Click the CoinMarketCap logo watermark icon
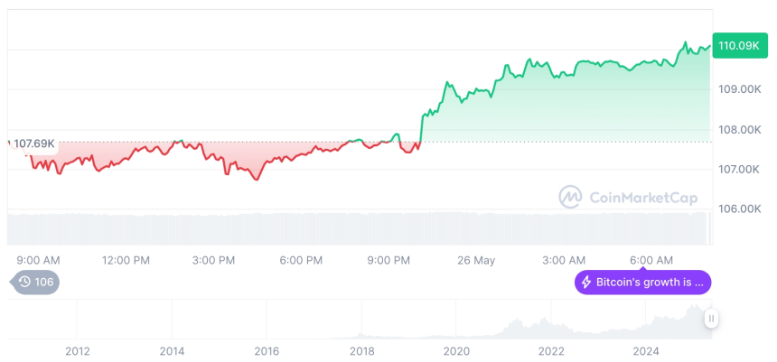 click(x=570, y=196)
